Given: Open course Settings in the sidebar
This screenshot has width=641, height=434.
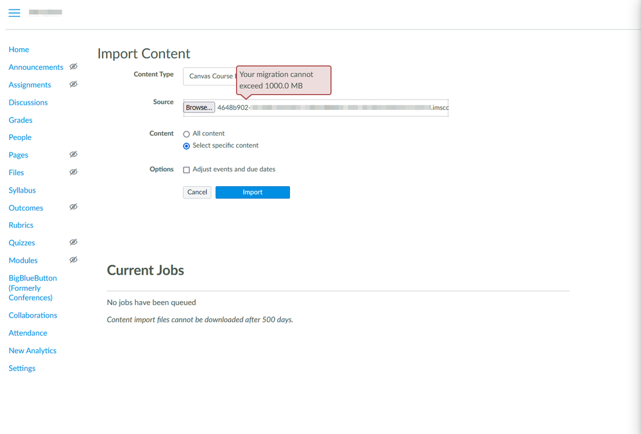Looking at the screenshot, I should point(22,369).
